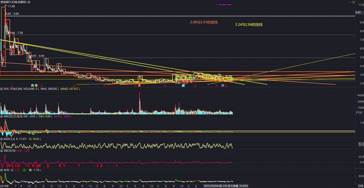
Task: Toggle the side panel layout icon
Action: tap(353, 2)
